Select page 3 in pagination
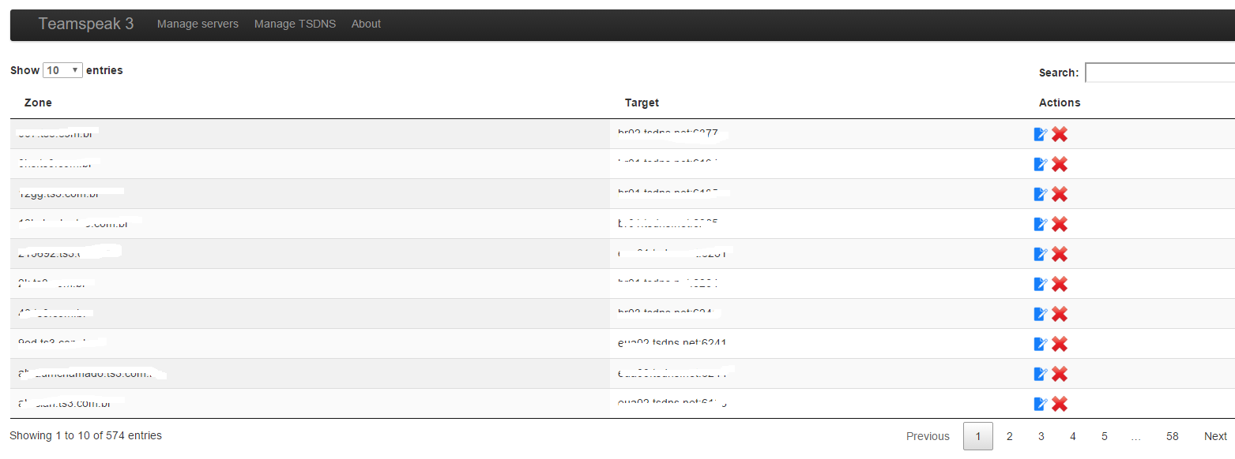The image size is (1235, 459). [x=1041, y=436]
